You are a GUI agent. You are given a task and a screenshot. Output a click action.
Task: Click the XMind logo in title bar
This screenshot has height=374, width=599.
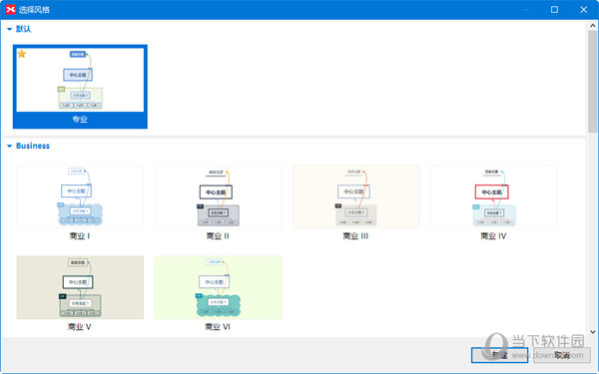(11, 10)
